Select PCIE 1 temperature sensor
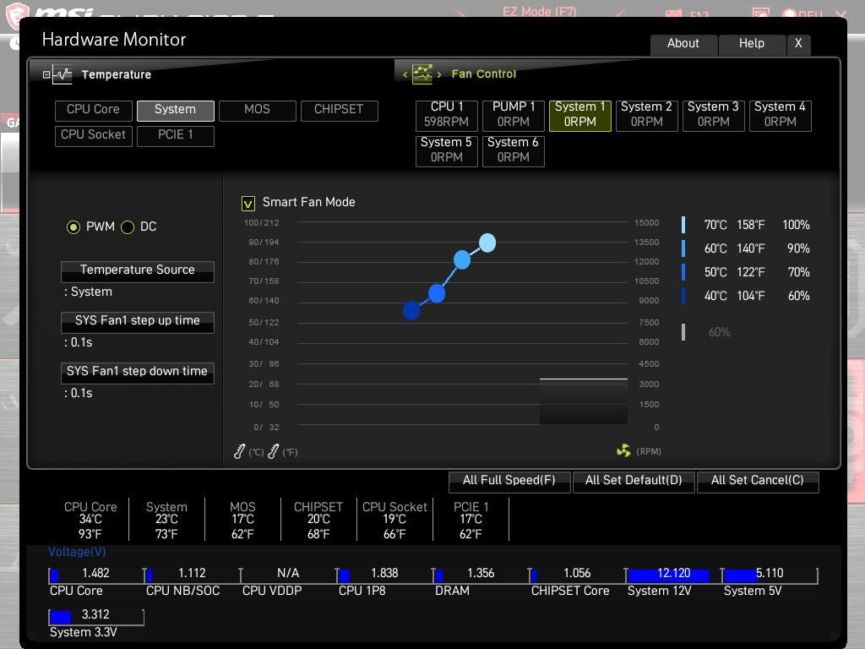 (176, 136)
